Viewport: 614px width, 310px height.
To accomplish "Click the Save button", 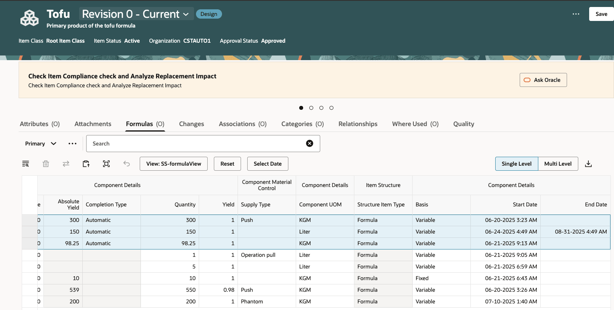I will pos(601,14).
